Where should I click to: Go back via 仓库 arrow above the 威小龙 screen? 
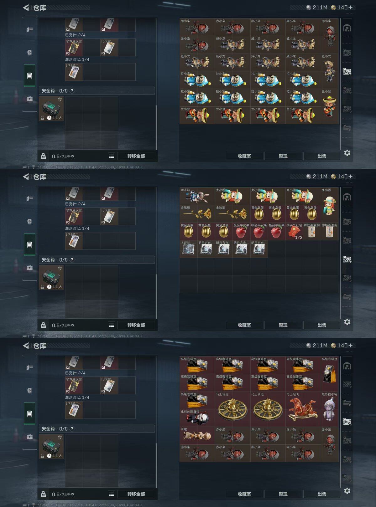(26, 8)
